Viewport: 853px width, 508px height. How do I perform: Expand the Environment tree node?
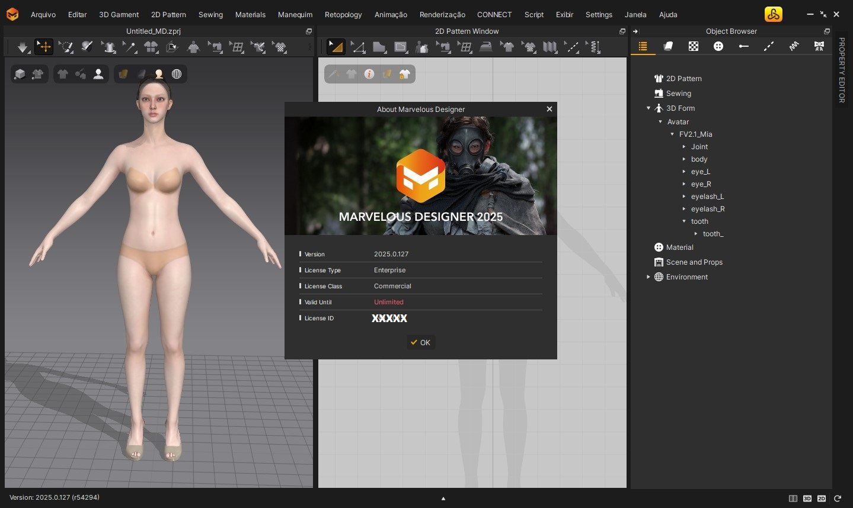648,277
